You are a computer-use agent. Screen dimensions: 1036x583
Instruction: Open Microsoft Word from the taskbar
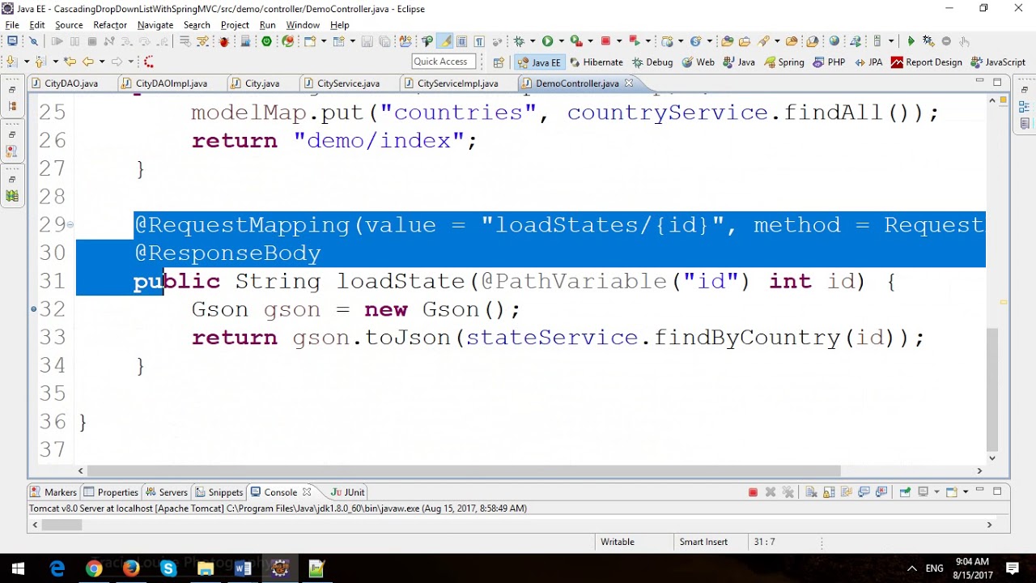click(x=243, y=569)
